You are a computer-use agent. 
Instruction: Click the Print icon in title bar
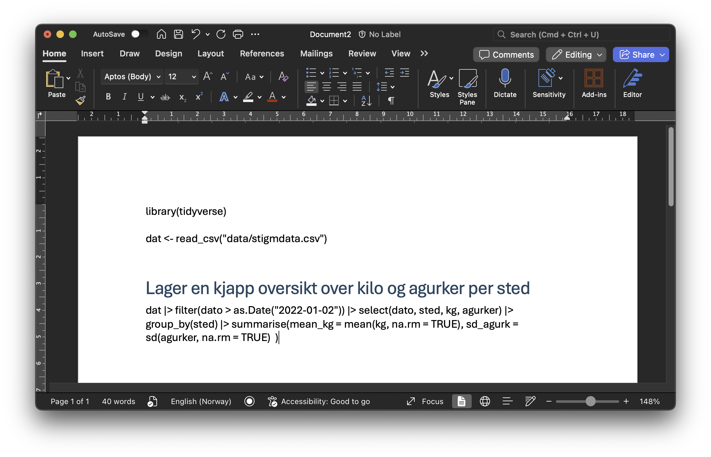pos(238,34)
